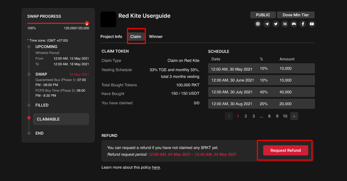
Task: Click the SWAP PROGRESS heading
Action: (44, 16)
